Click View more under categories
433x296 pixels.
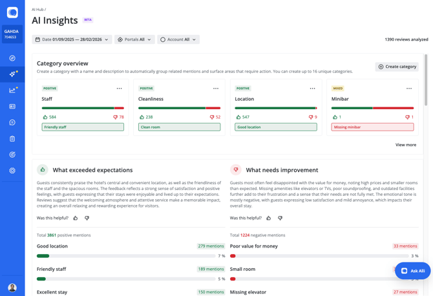(x=405, y=145)
